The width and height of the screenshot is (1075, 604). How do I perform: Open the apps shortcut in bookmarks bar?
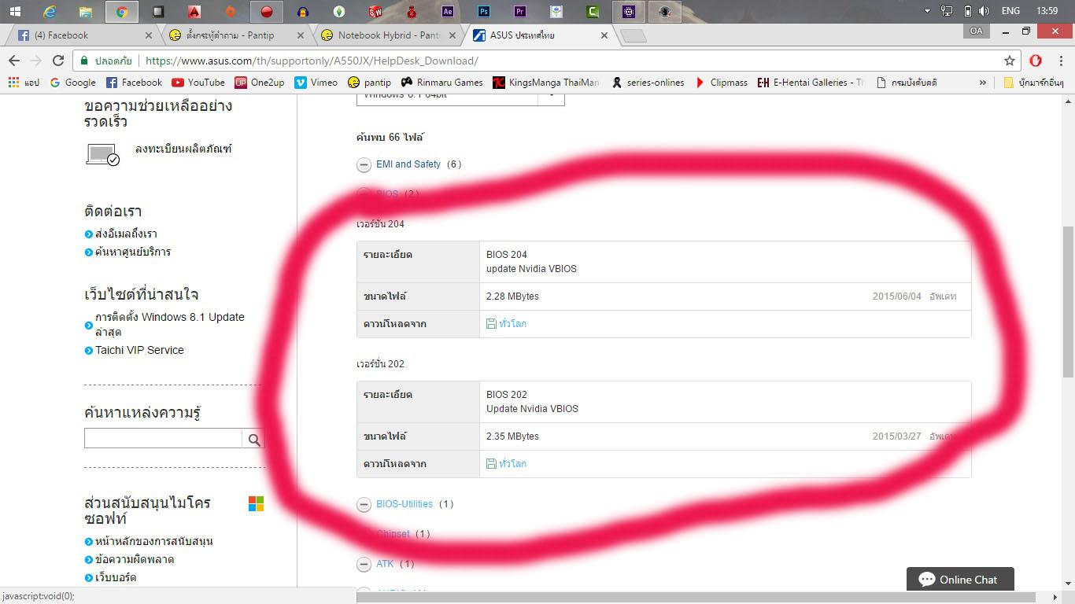click(24, 82)
